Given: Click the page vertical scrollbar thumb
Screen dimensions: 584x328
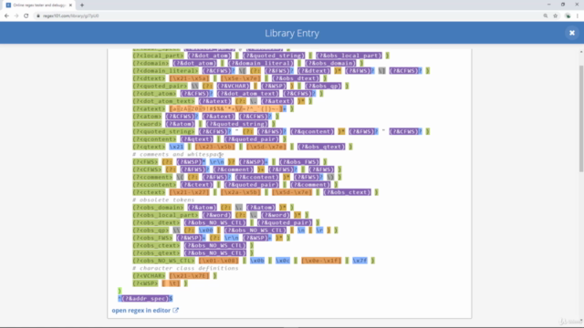Looking at the screenshot, I should pos(581,118).
